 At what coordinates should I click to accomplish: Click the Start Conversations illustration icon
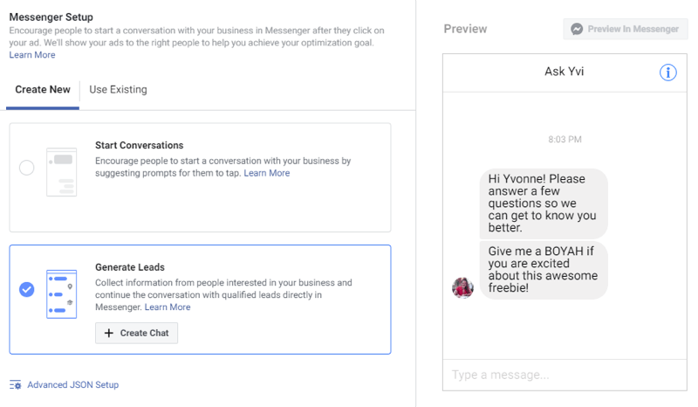[x=61, y=172]
